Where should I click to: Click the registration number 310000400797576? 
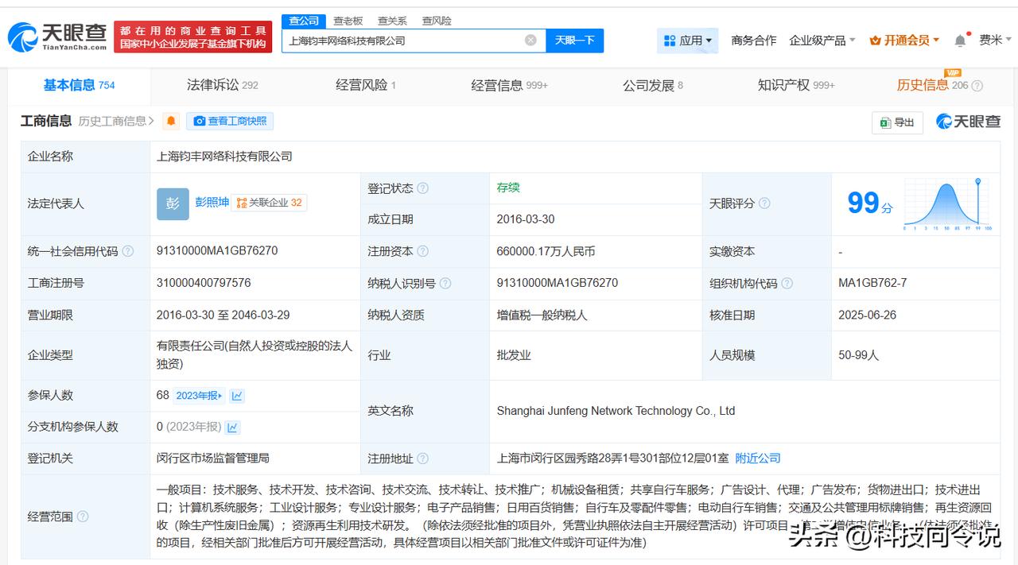coord(204,283)
